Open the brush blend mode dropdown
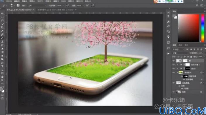The height and width of the screenshot is (115, 206). click(37, 6)
